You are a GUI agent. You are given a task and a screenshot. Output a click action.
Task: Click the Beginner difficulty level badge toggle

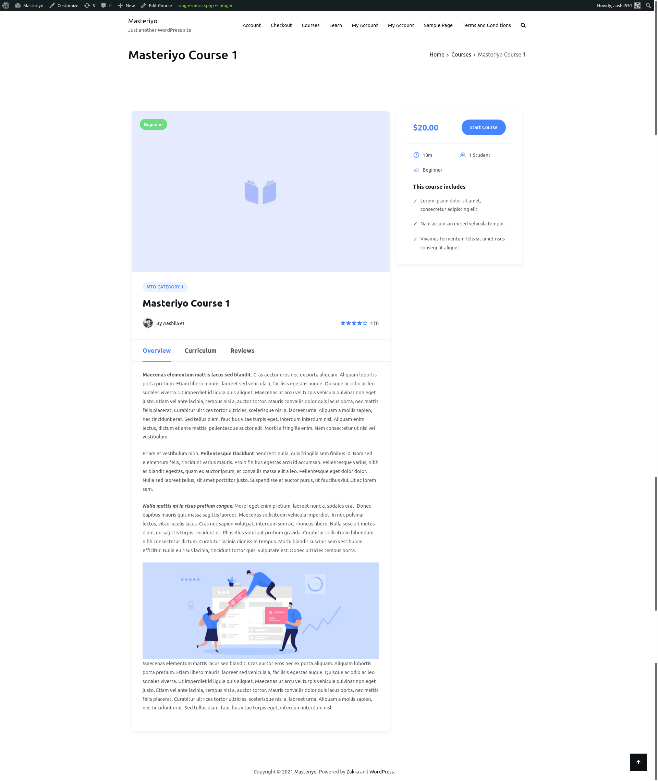click(154, 125)
